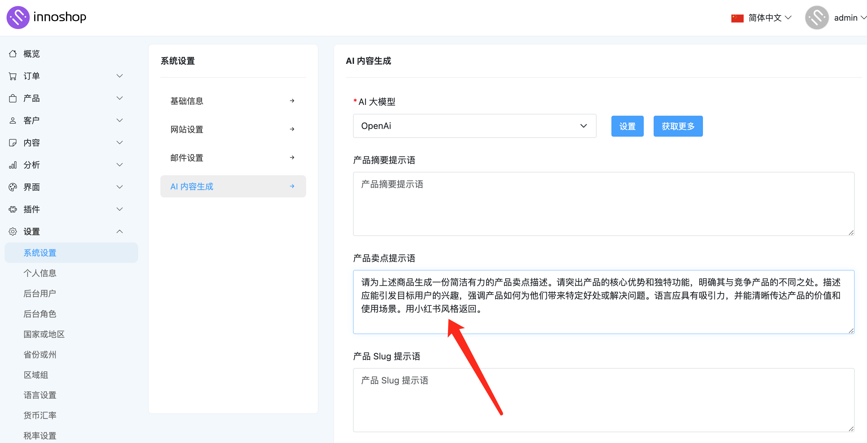Click the innoshop logo text
867x443 pixels.
(60, 17)
